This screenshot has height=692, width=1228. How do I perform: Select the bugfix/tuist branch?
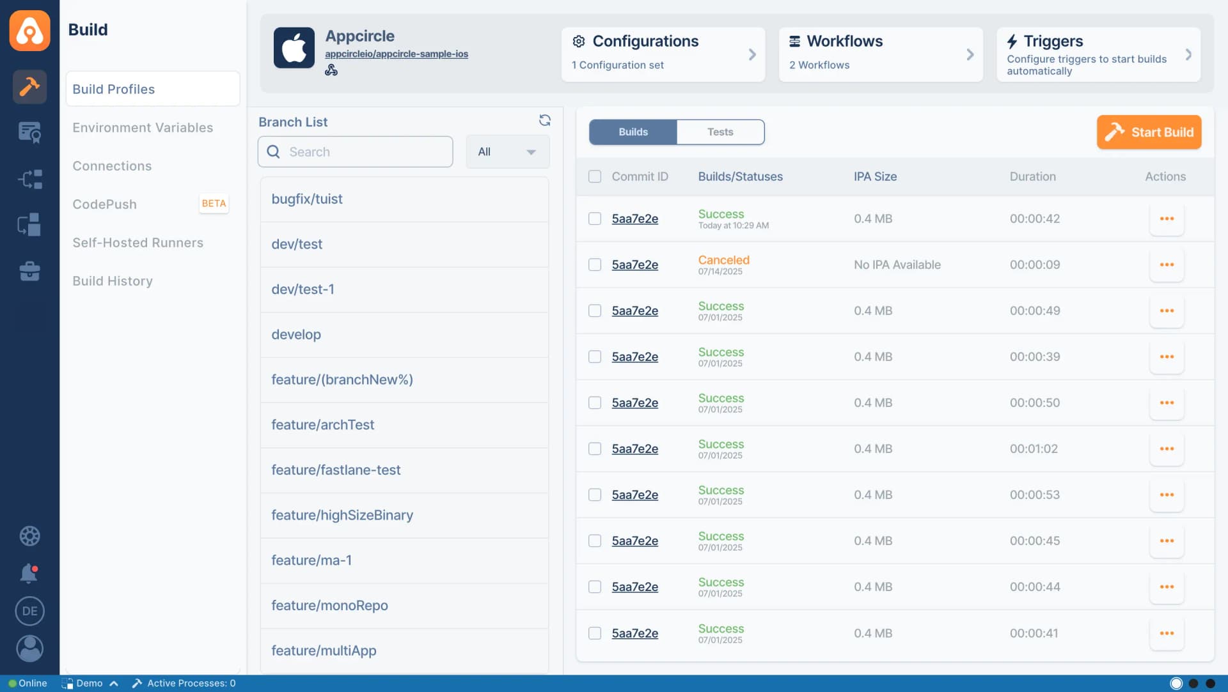tap(404, 199)
